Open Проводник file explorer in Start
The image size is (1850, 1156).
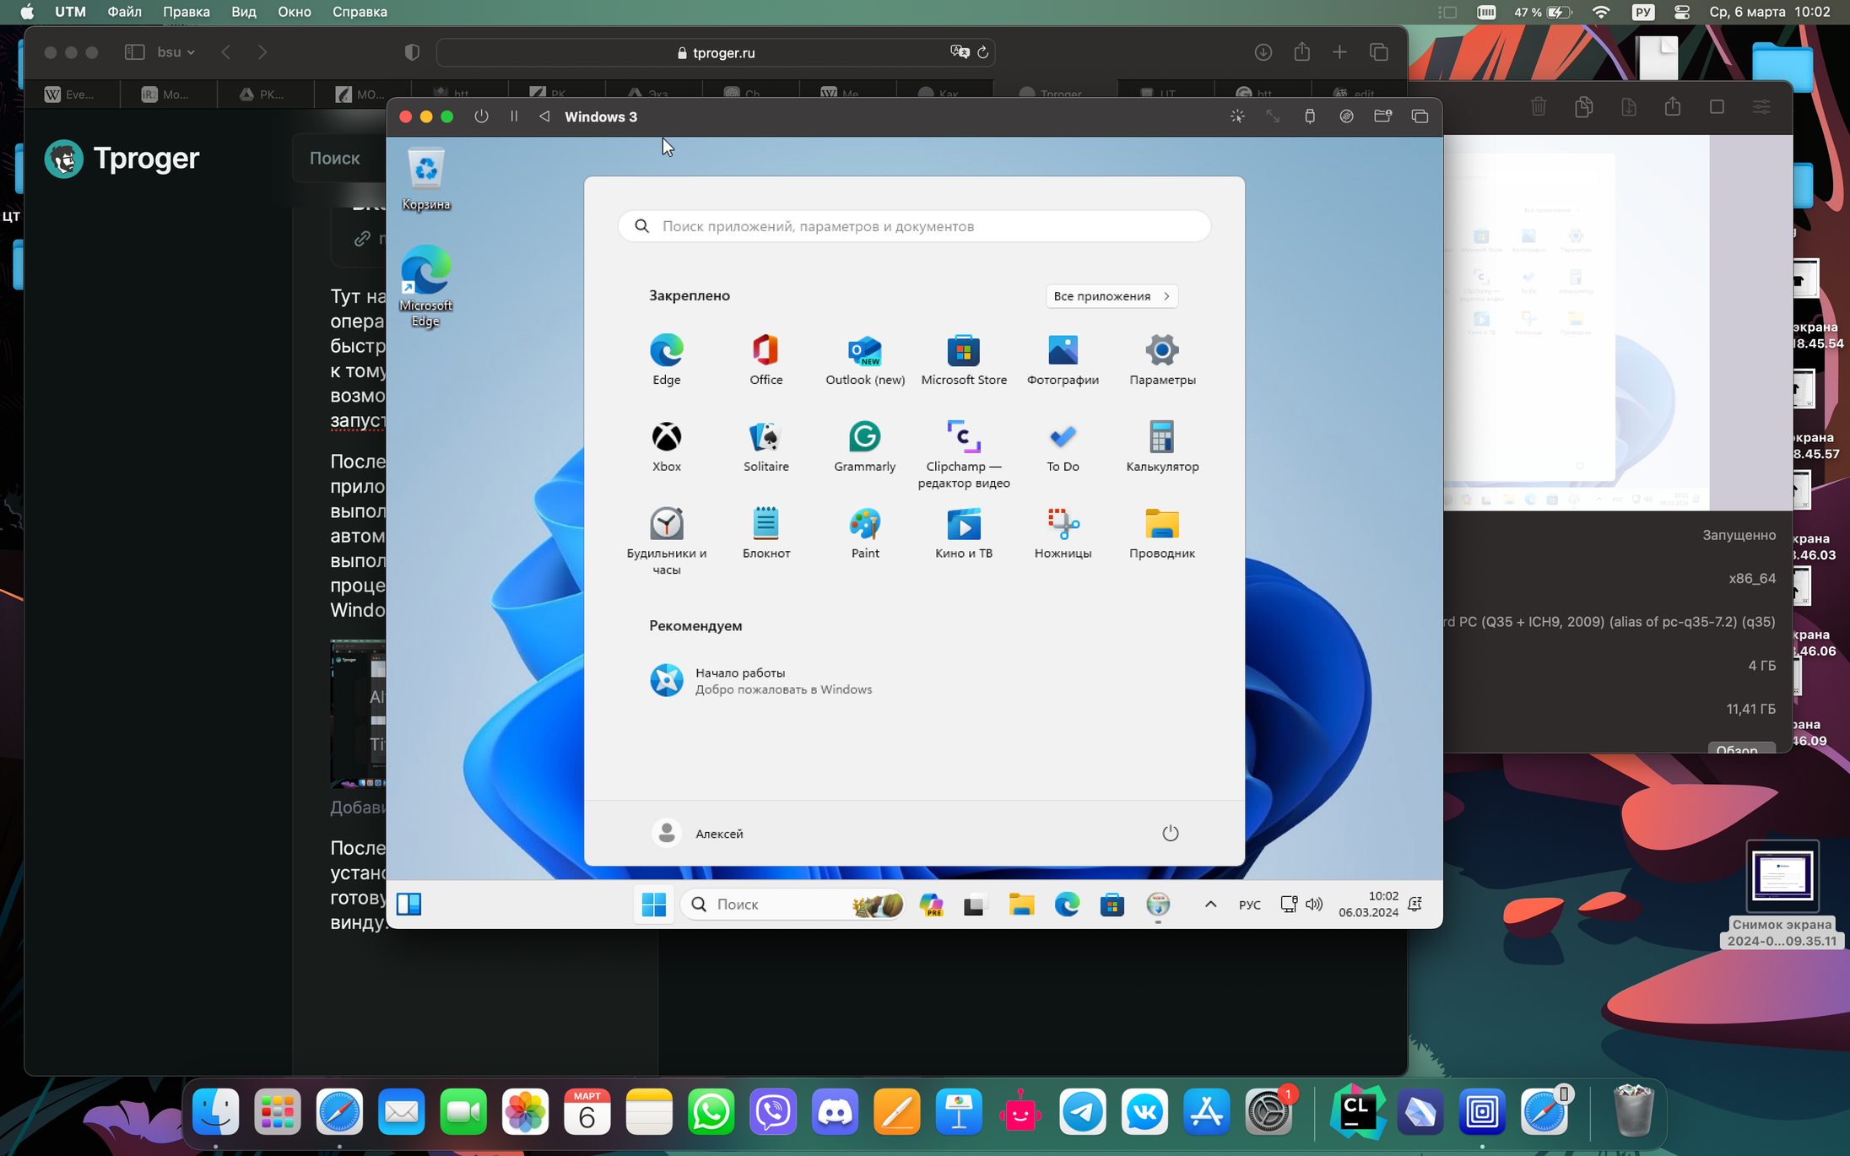pos(1162,533)
